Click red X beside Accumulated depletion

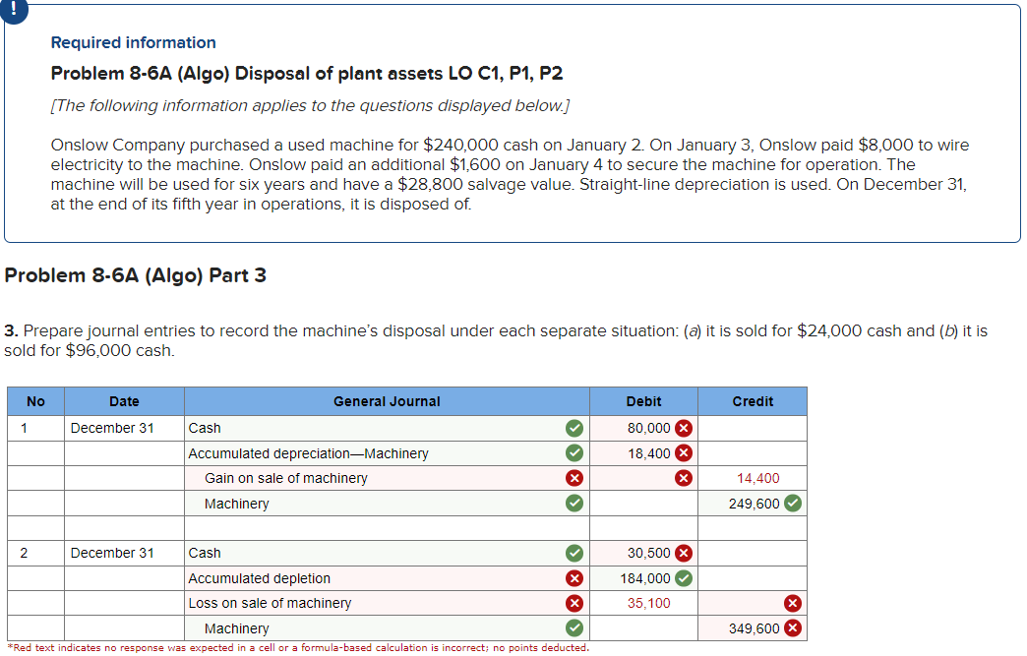(x=574, y=578)
